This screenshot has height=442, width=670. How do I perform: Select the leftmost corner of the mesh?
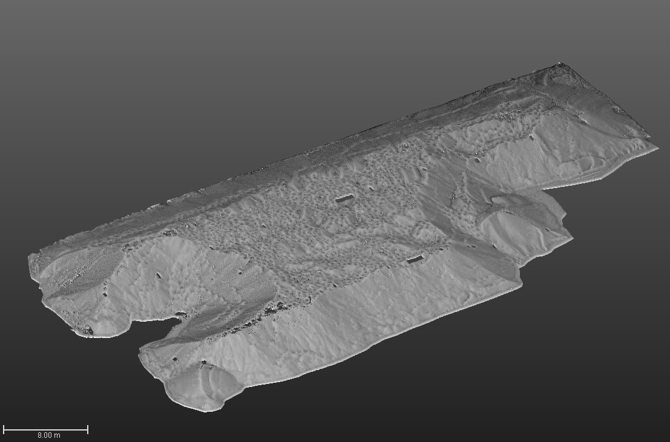30,257
